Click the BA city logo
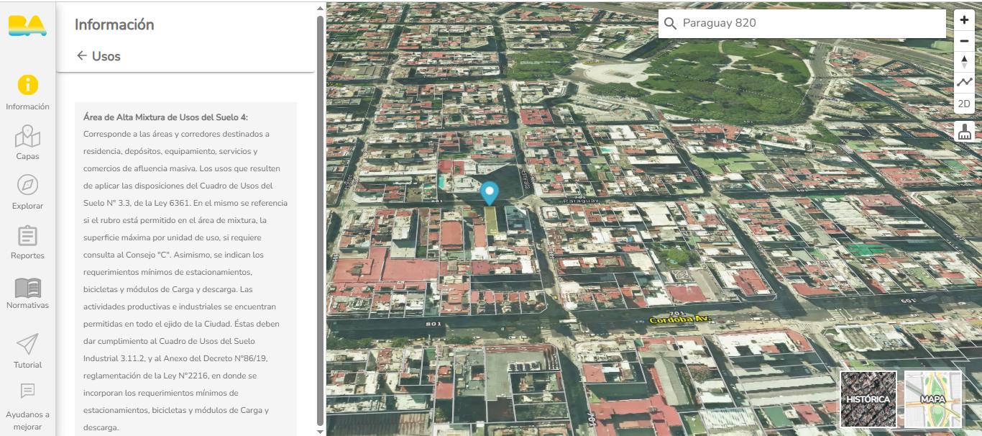The width and height of the screenshot is (982, 436). pos(27,25)
